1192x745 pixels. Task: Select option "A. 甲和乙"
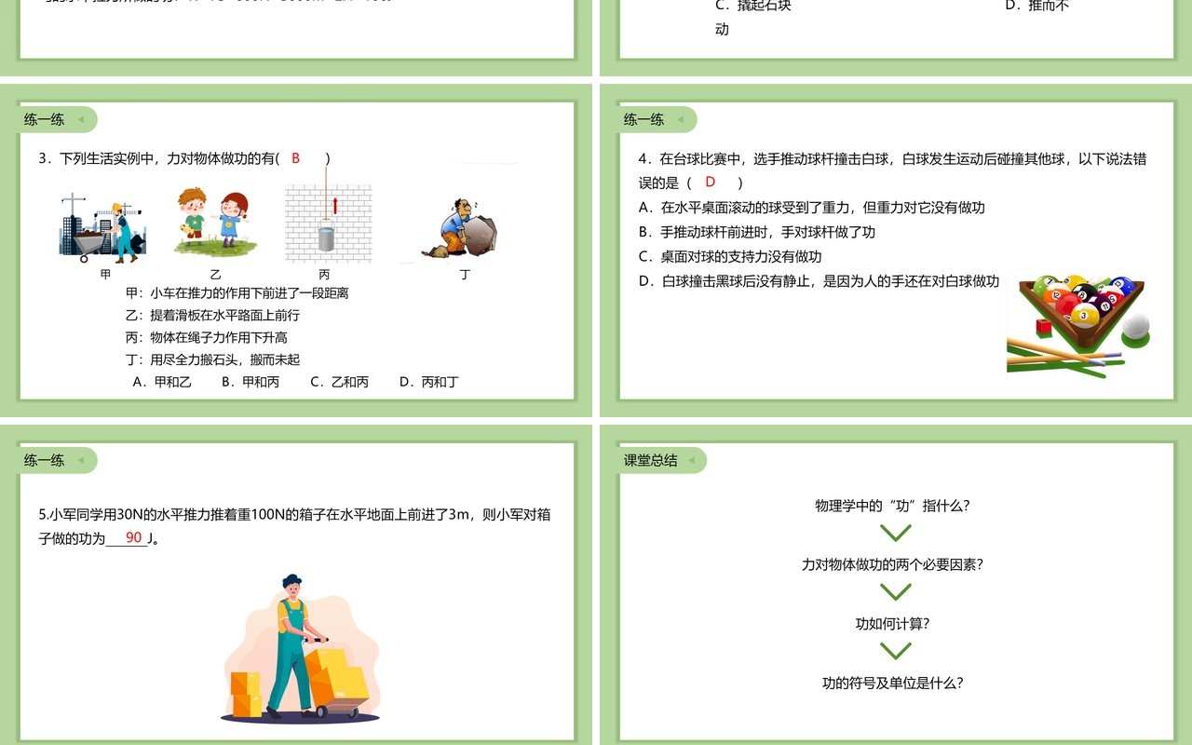(x=162, y=382)
